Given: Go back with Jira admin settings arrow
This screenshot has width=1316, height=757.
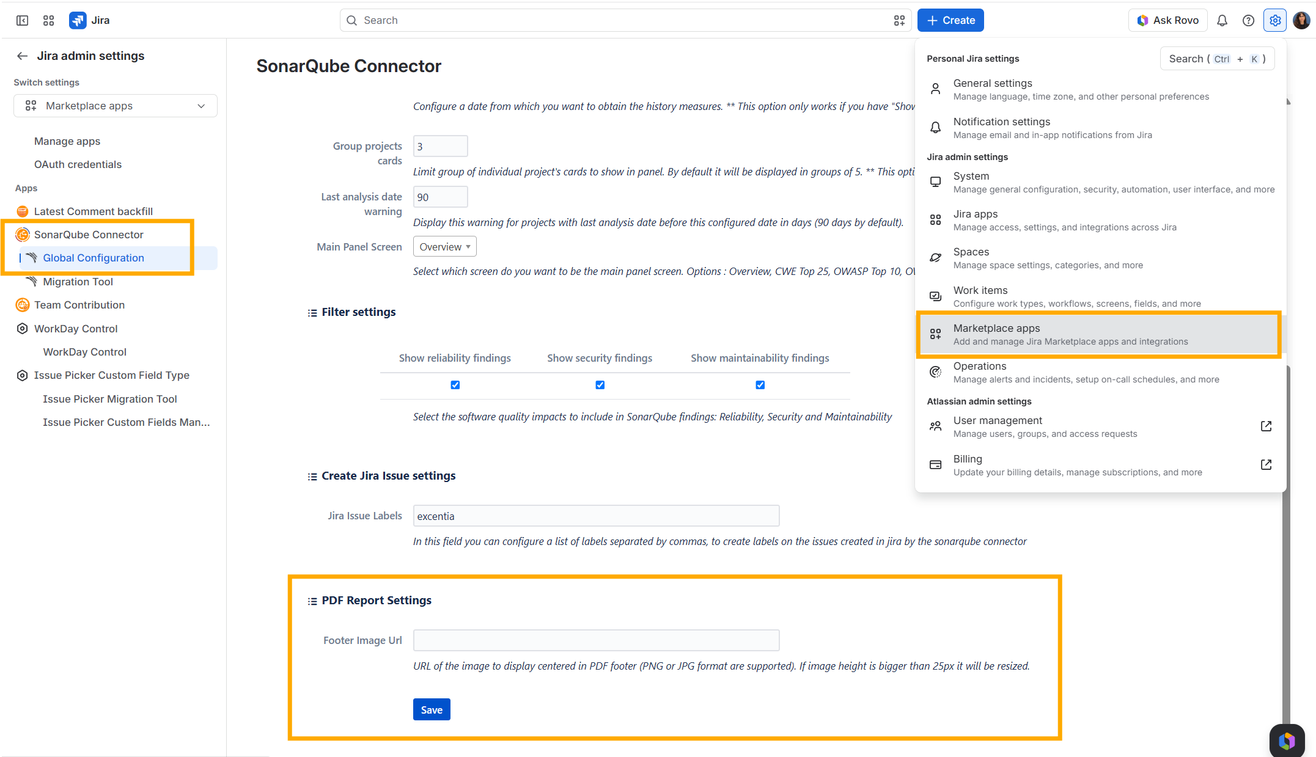Looking at the screenshot, I should click(x=23, y=56).
